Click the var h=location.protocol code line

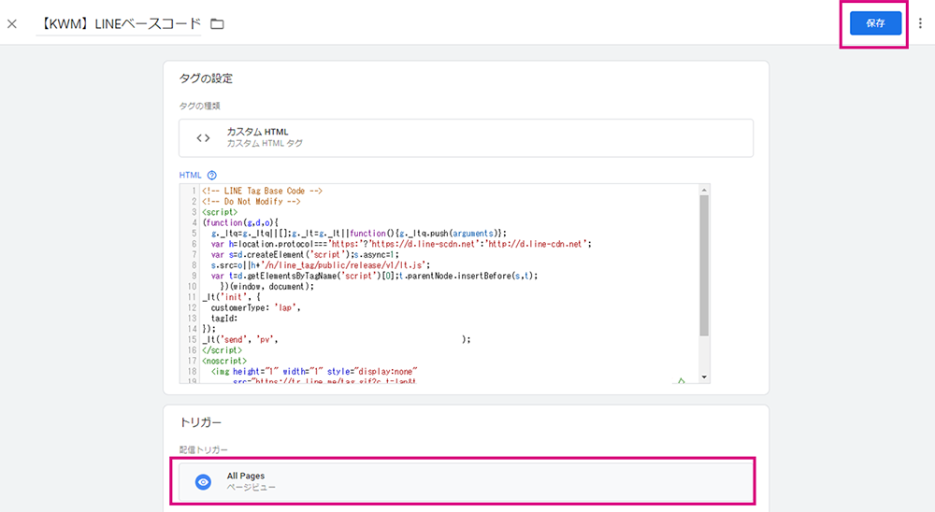(401, 244)
